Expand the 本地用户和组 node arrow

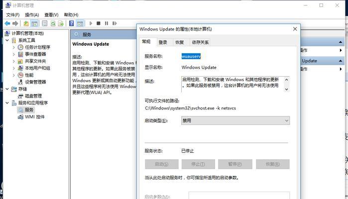click(14, 68)
